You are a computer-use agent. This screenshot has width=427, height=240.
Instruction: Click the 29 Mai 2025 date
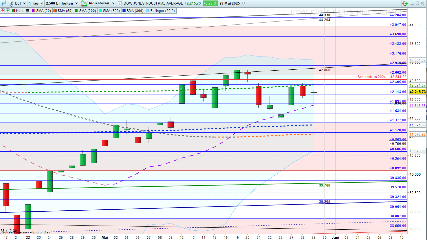point(230,3)
